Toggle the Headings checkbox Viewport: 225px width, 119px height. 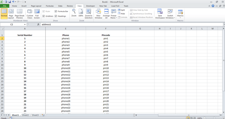[x=56, y=16]
